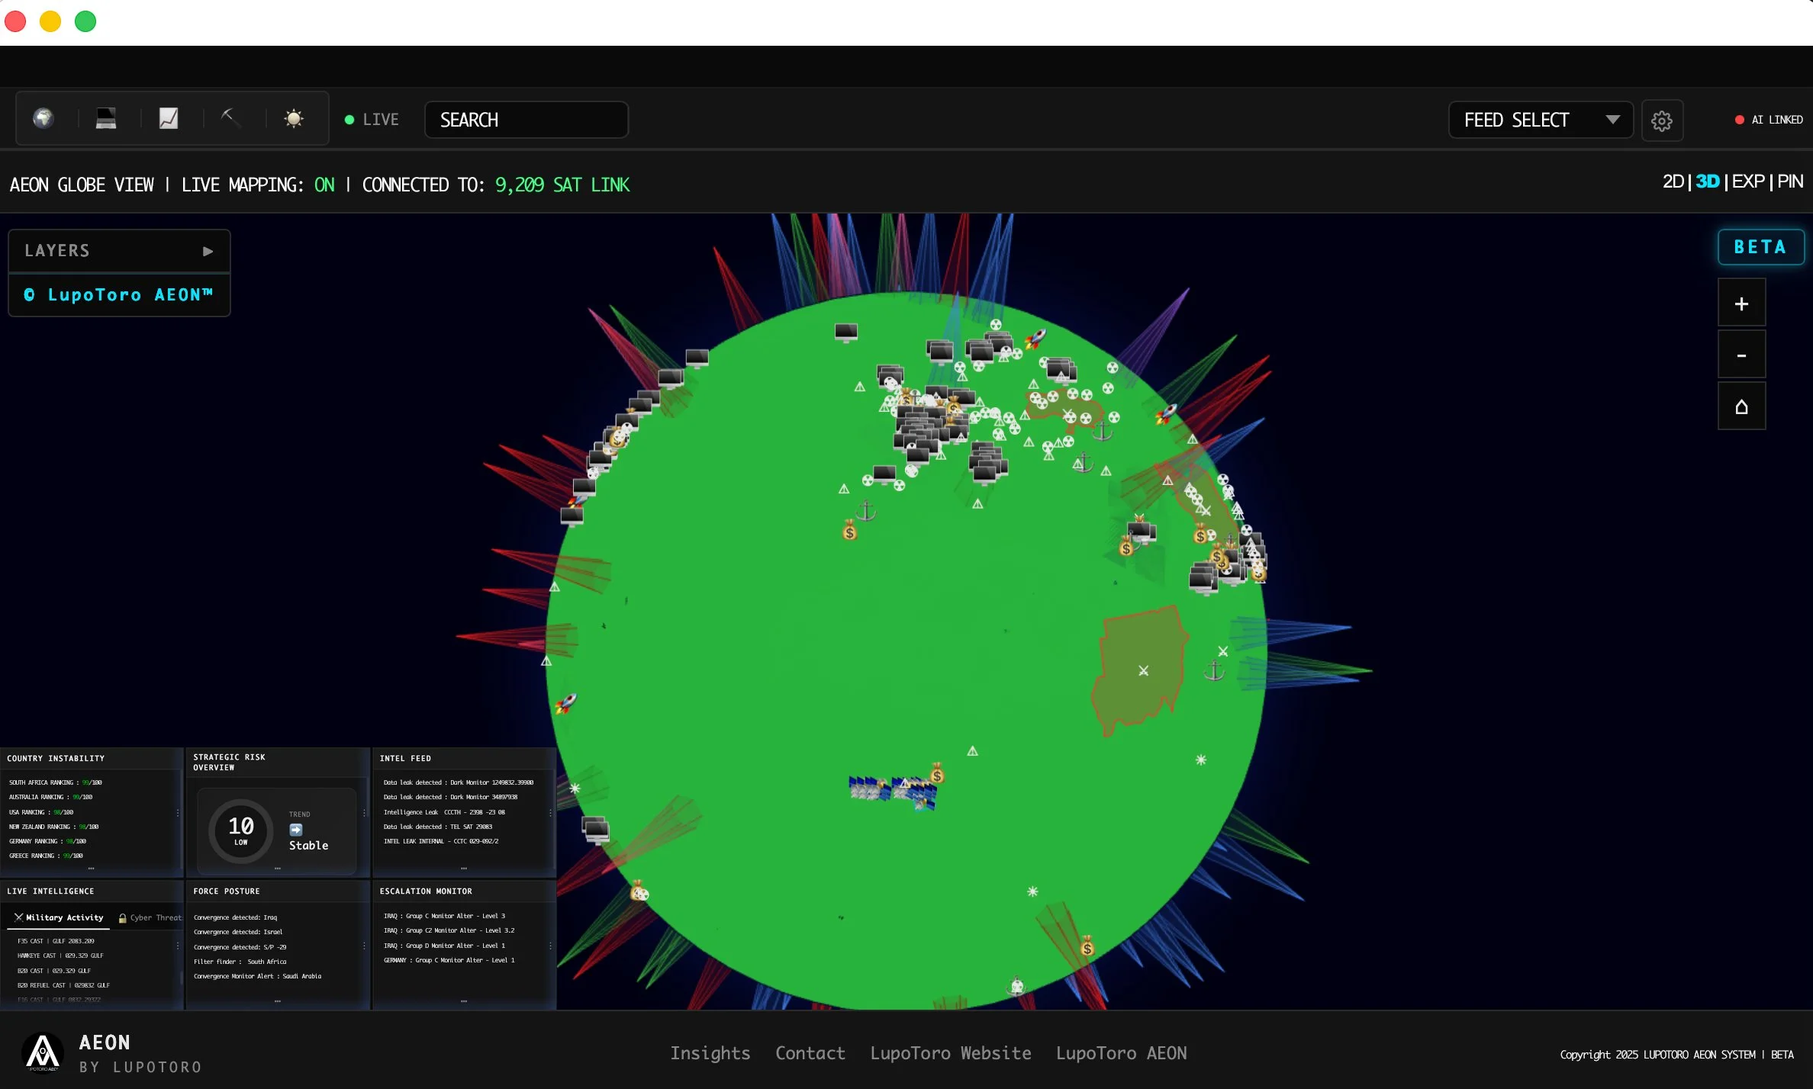Select the chart trends icon in the toolbar
This screenshot has height=1089, width=1813.
[x=169, y=119]
